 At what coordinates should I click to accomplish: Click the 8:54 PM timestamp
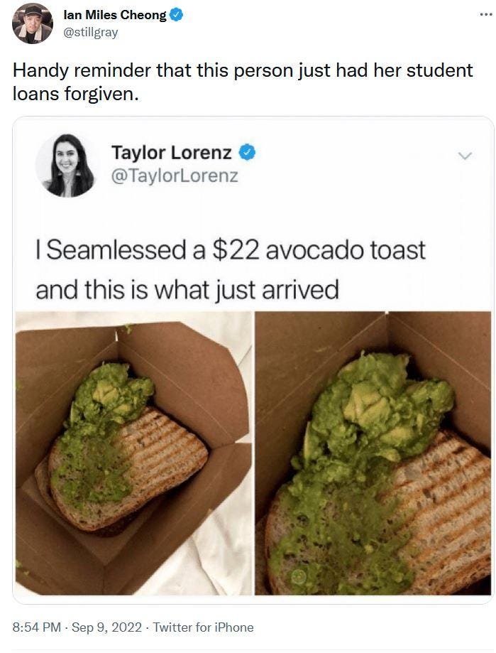37,627
